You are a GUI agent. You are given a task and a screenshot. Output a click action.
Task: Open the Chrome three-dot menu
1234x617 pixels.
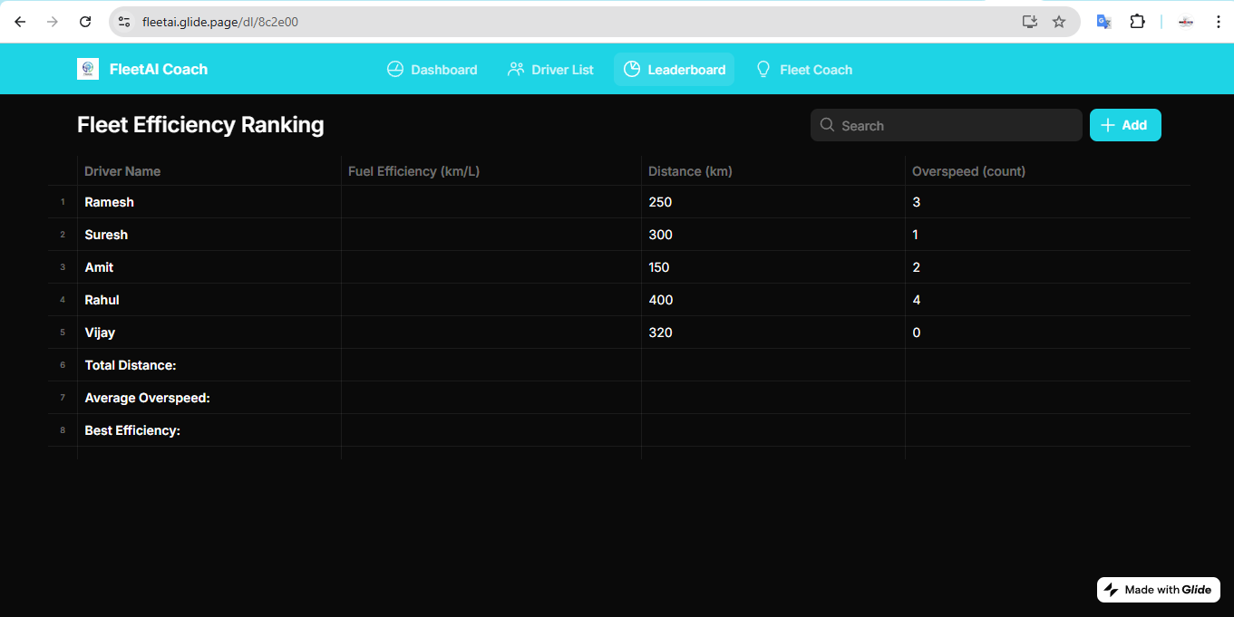click(x=1219, y=21)
